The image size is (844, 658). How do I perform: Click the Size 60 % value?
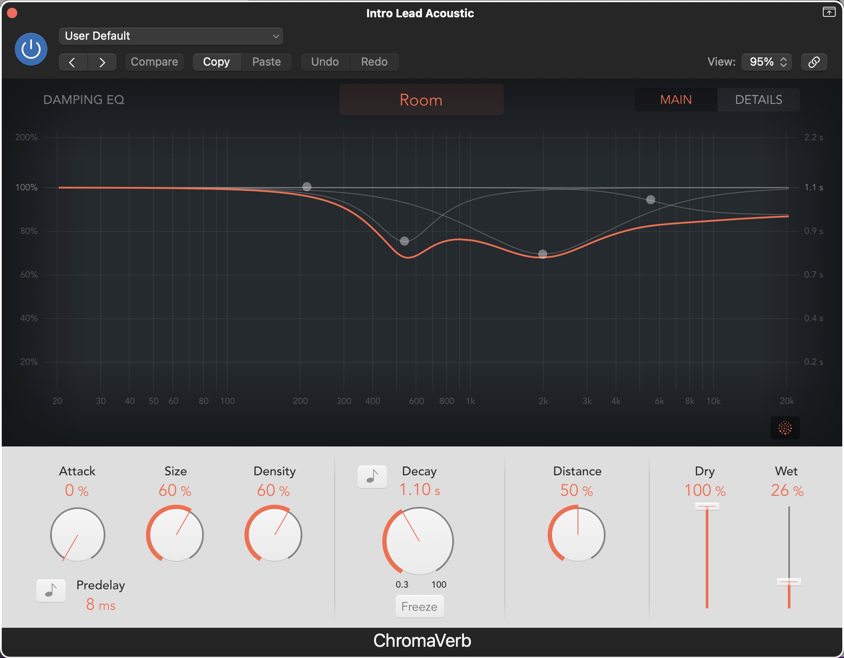coord(175,490)
